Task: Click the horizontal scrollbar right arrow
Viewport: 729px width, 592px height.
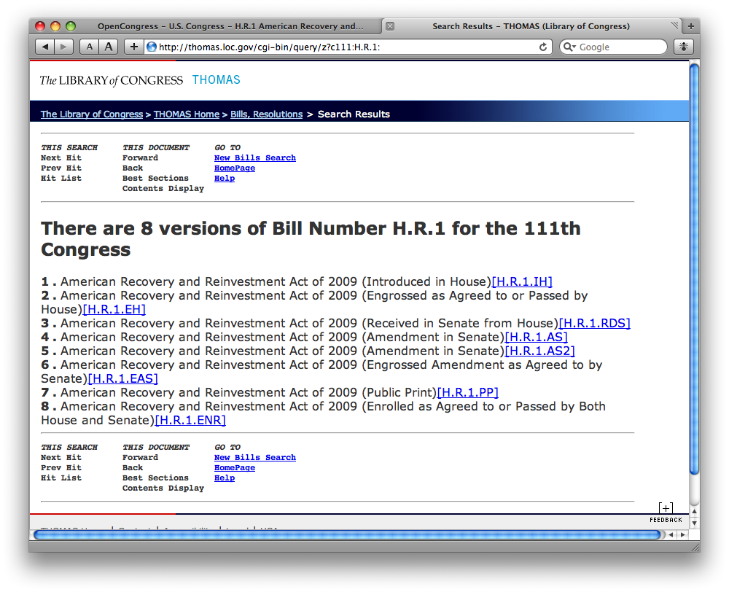Action: click(x=682, y=534)
